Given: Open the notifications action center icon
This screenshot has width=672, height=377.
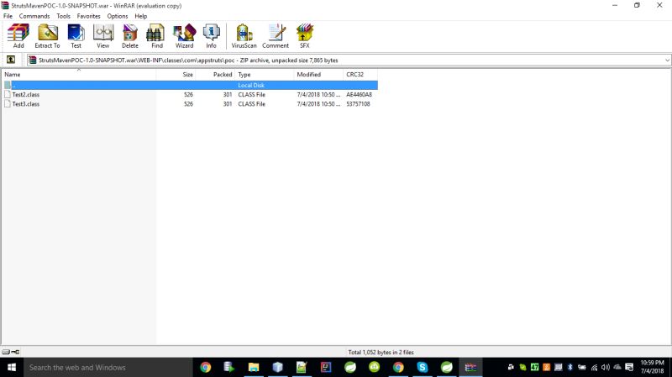Looking at the screenshot, I should coord(629,367).
